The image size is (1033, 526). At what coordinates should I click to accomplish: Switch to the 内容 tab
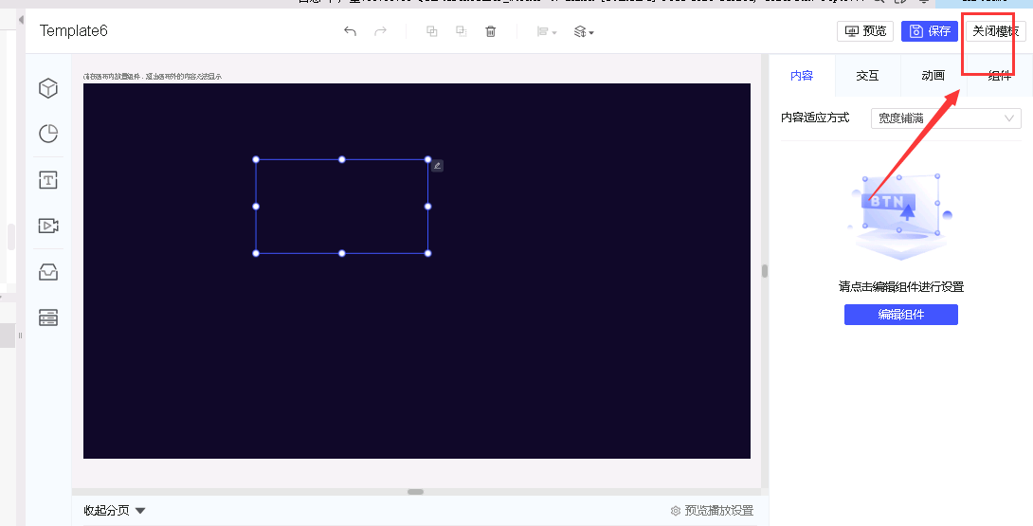pyautogui.click(x=802, y=76)
